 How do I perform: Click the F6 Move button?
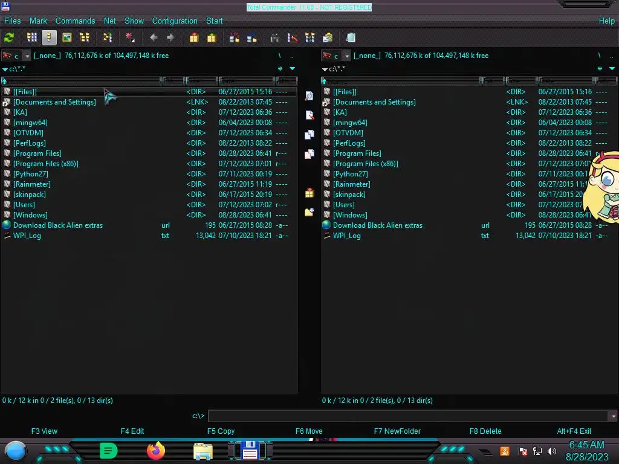(309, 431)
